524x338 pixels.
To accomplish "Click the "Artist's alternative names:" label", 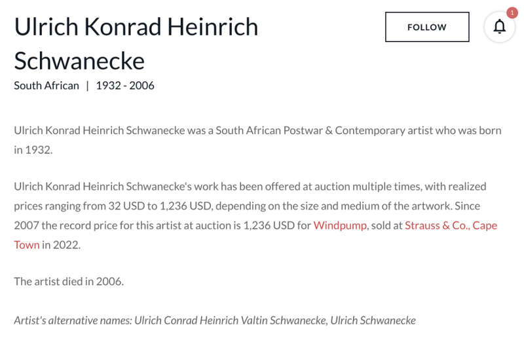I will (73, 320).
